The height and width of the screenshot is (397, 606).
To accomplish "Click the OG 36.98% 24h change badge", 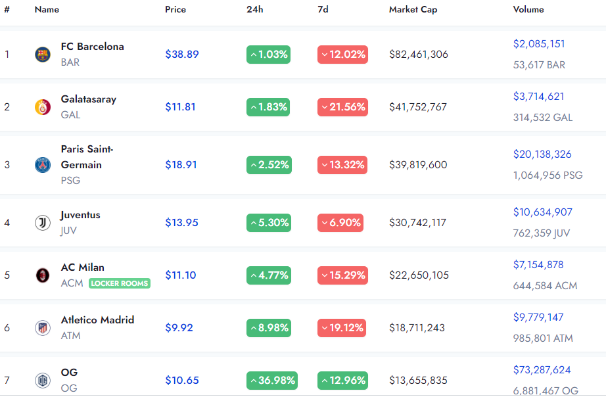I will [x=272, y=381].
